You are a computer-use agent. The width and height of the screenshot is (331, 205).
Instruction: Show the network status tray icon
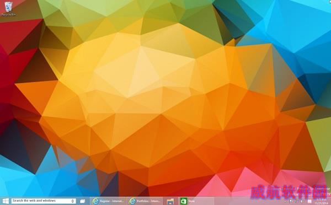[296, 201]
